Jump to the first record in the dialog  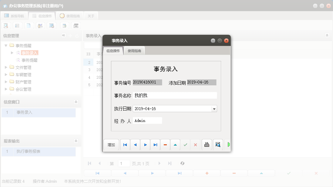[125, 145]
